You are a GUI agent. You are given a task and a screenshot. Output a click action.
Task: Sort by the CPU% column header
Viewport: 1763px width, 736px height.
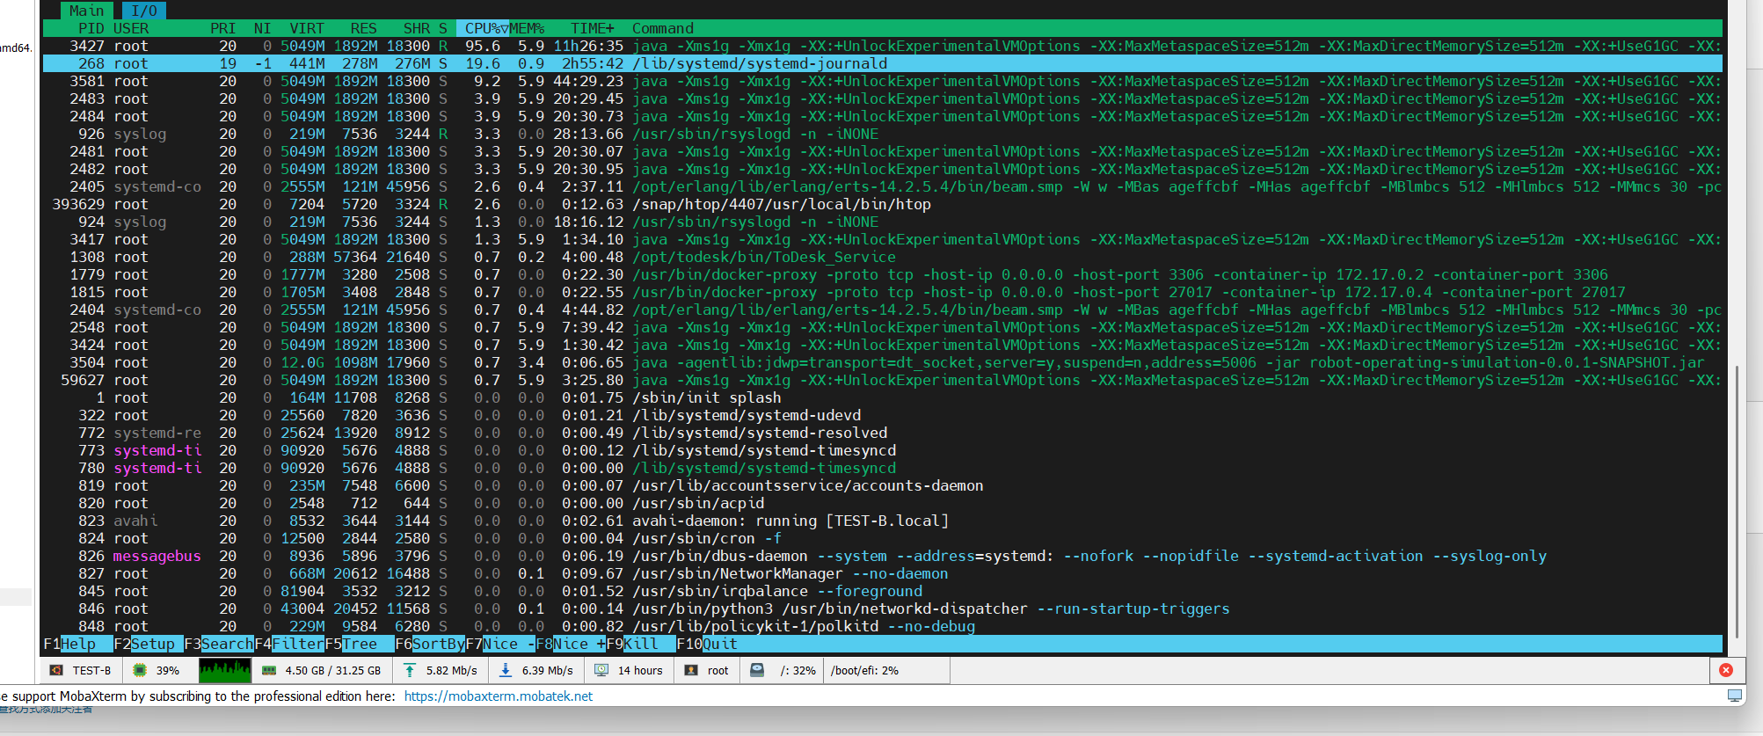[483, 28]
